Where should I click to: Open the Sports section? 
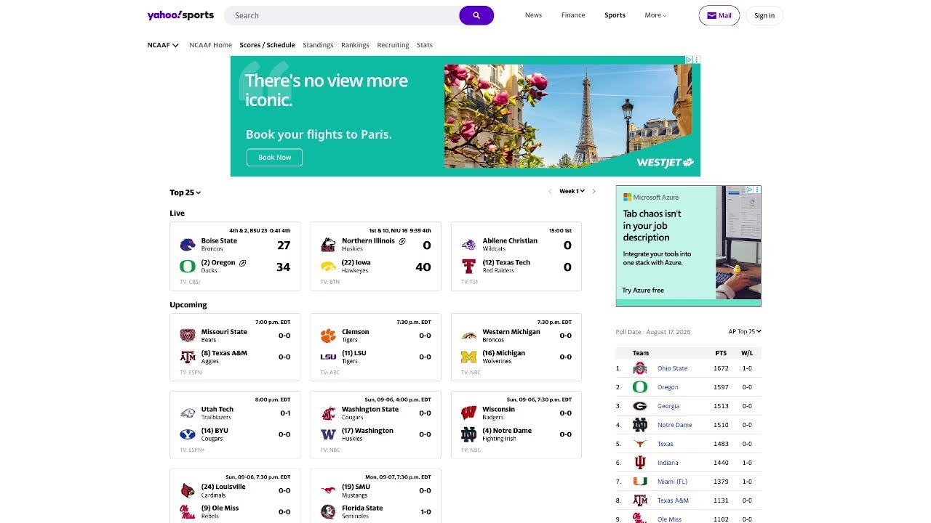[615, 15]
